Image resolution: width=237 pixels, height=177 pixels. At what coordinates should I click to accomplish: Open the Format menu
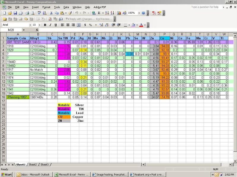click(x=46, y=7)
